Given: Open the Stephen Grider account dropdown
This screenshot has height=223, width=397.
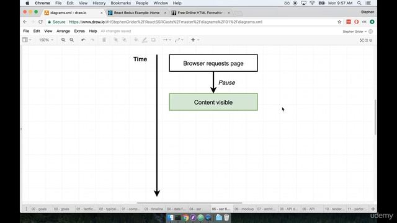Looking at the screenshot, I should click(354, 32).
